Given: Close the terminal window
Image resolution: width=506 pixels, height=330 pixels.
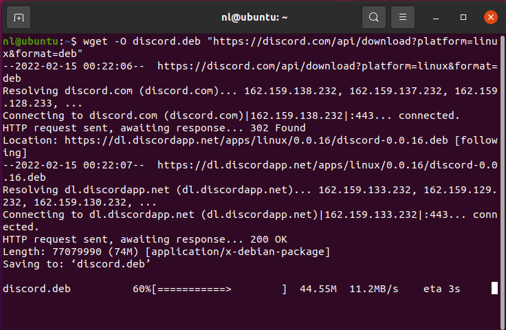Looking at the screenshot, I should click(x=490, y=17).
